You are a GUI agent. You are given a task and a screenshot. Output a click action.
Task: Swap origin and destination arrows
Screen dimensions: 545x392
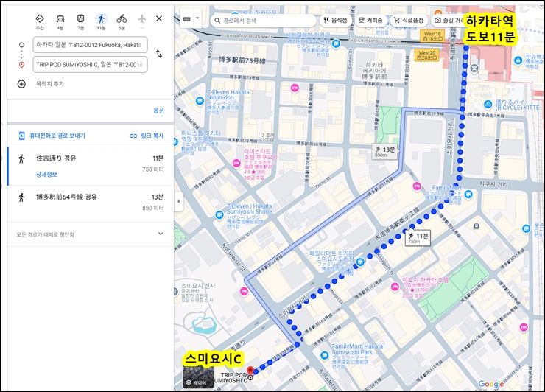coord(159,54)
